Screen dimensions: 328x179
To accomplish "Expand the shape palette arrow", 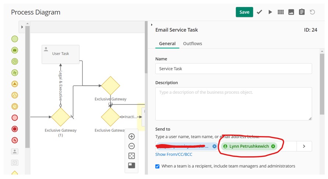I will [x=22, y=27].
